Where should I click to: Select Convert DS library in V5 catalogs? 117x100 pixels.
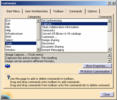point(74,34)
